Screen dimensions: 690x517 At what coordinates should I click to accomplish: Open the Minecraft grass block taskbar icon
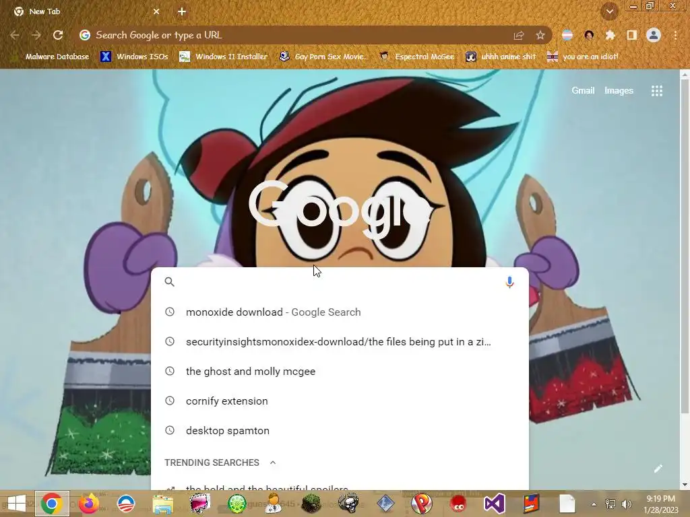click(311, 504)
